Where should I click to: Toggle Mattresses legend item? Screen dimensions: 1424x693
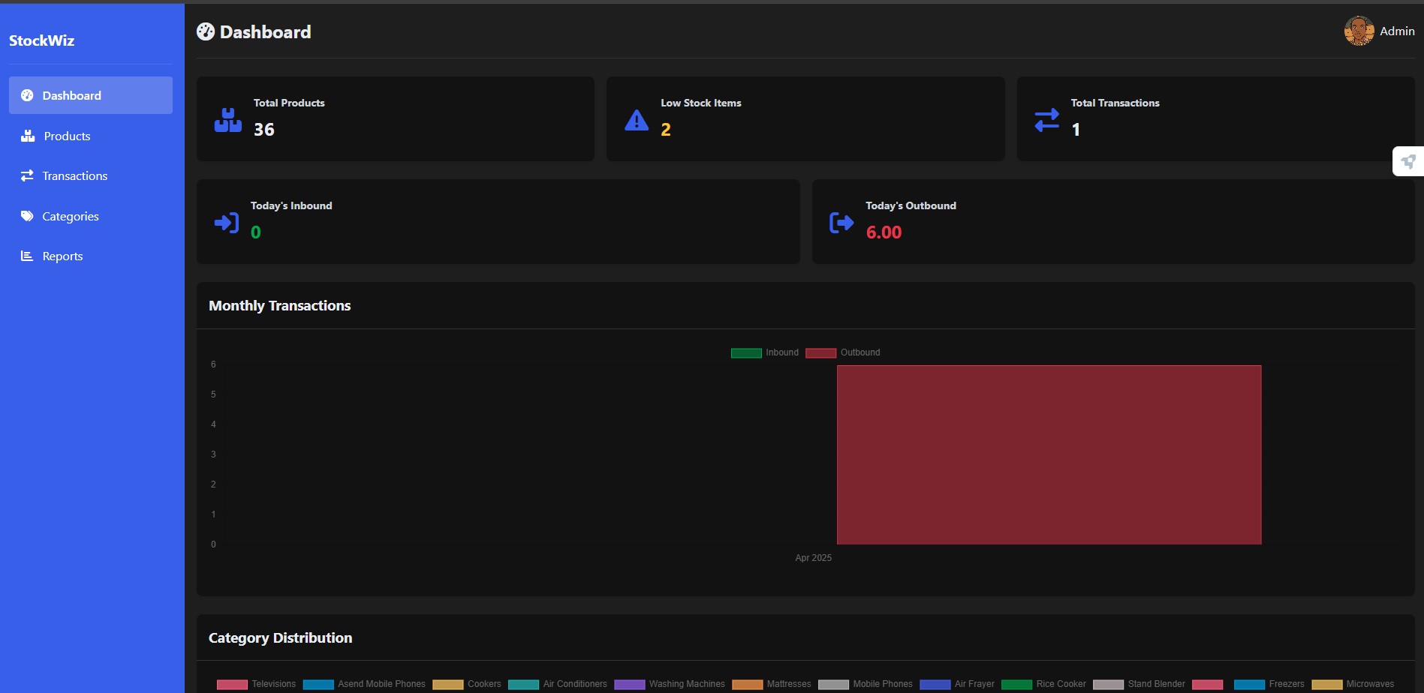pyautogui.click(x=772, y=684)
